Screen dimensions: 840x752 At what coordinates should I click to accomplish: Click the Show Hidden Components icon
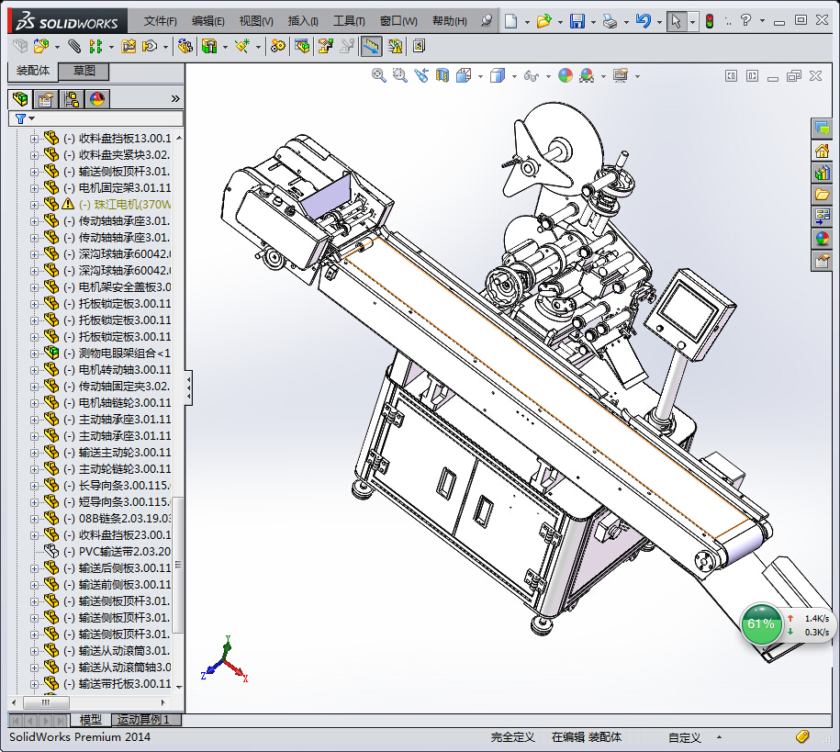click(185, 47)
